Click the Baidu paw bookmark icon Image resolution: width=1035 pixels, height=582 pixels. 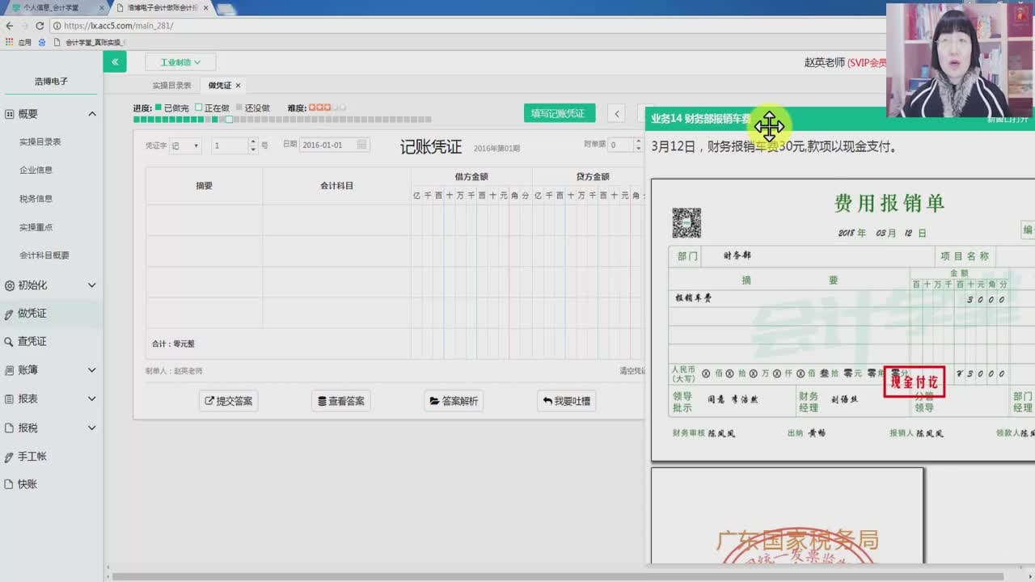(x=42, y=42)
